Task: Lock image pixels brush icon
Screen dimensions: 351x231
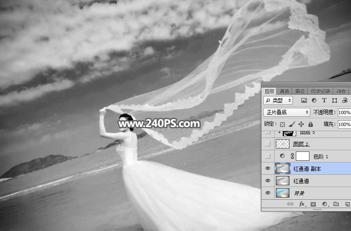Action: point(292,124)
